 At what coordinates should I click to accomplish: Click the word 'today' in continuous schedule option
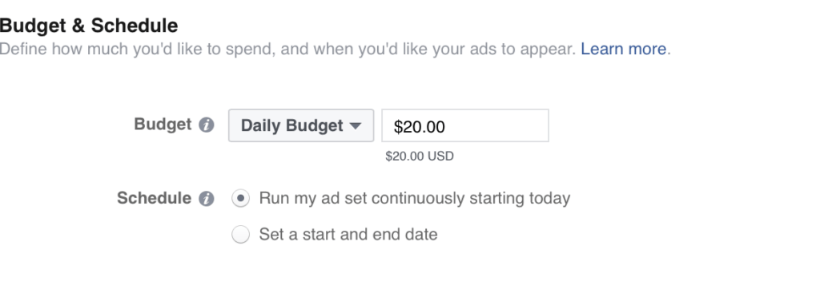tap(549, 199)
